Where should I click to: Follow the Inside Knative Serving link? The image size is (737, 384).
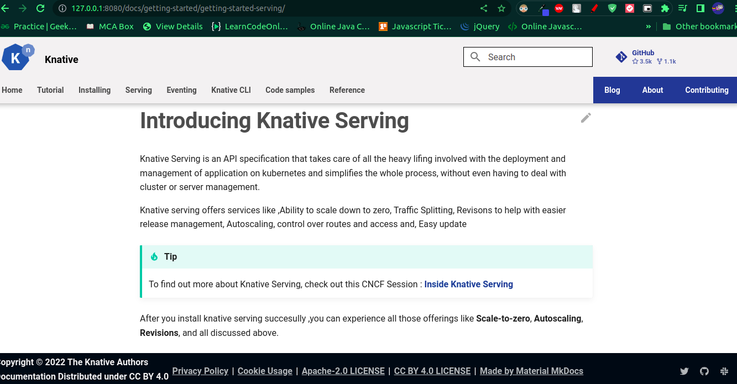[x=469, y=284]
